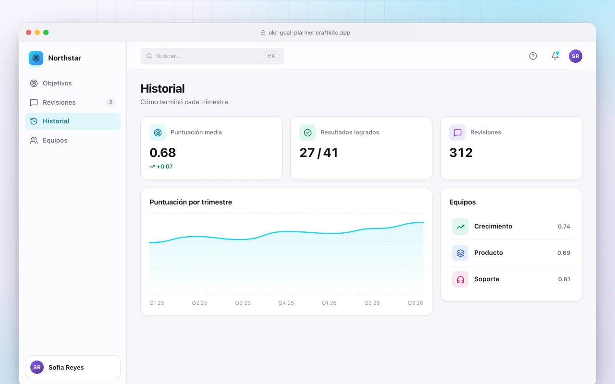Click the search magnifier icon
The width and height of the screenshot is (615, 384).
click(149, 56)
